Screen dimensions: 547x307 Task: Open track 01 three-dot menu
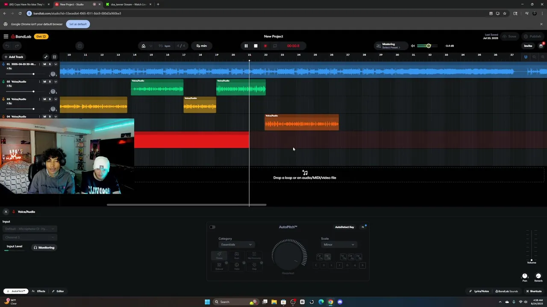39,64
